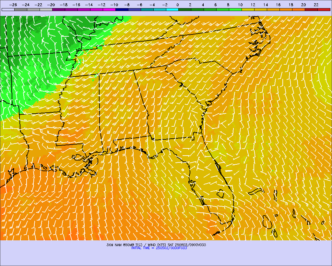This screenshot has height=266, width=332.
Task: Click the "-6" color scale label
Action: coord(139,5)
